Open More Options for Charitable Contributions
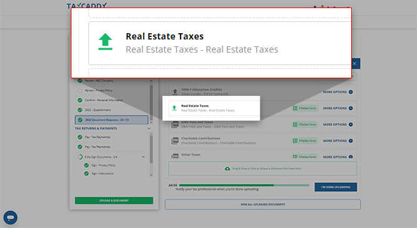This screenshot has height=228, width=417. 338,140
